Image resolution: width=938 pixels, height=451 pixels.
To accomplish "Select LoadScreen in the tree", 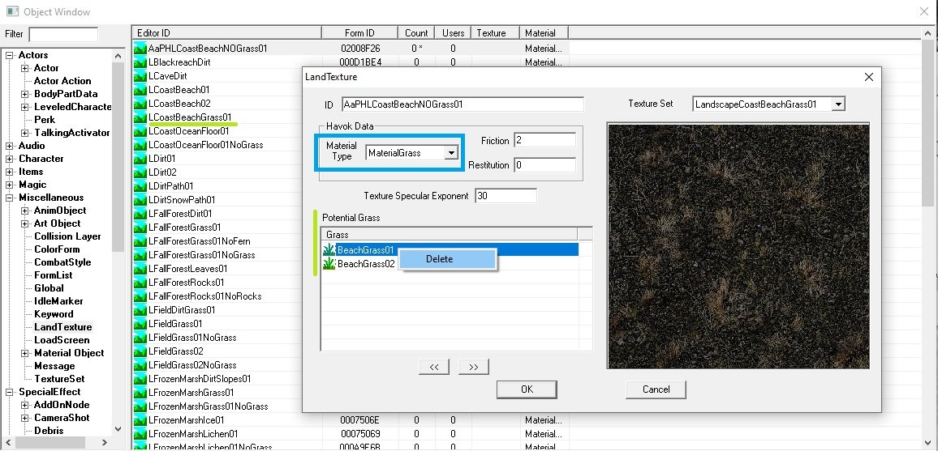I will 62,340.
